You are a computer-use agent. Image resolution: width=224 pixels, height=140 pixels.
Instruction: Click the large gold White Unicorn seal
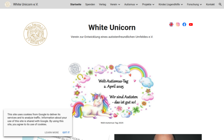35,34
